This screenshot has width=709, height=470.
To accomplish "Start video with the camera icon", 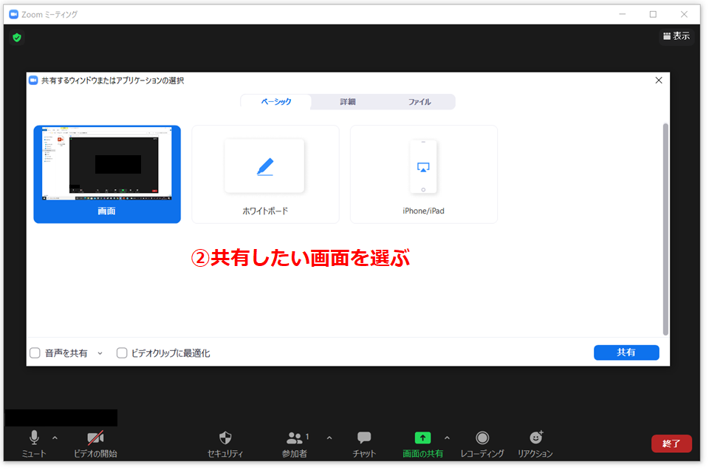I will point(95,437).
